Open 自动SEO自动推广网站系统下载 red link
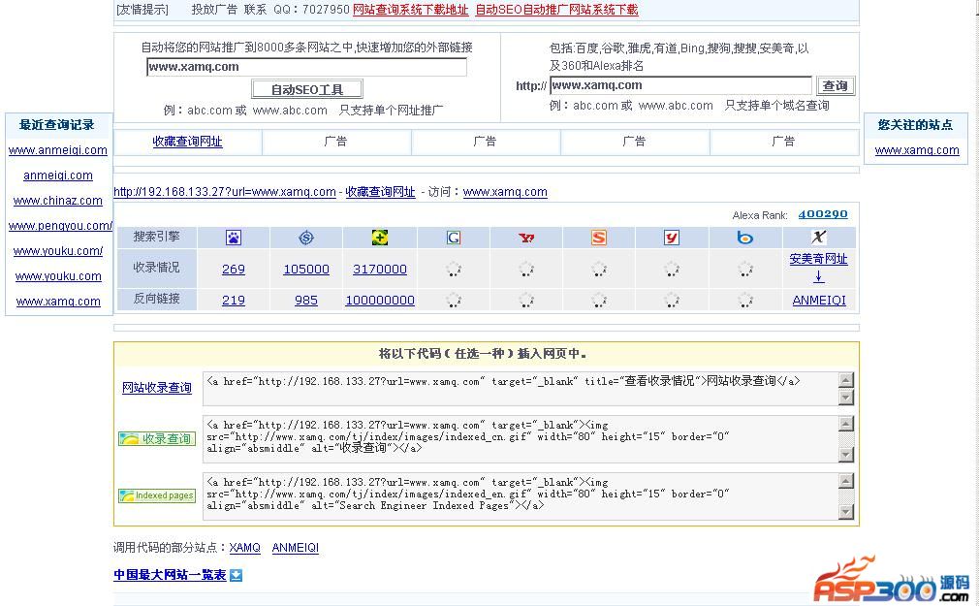 coord(557,10)
